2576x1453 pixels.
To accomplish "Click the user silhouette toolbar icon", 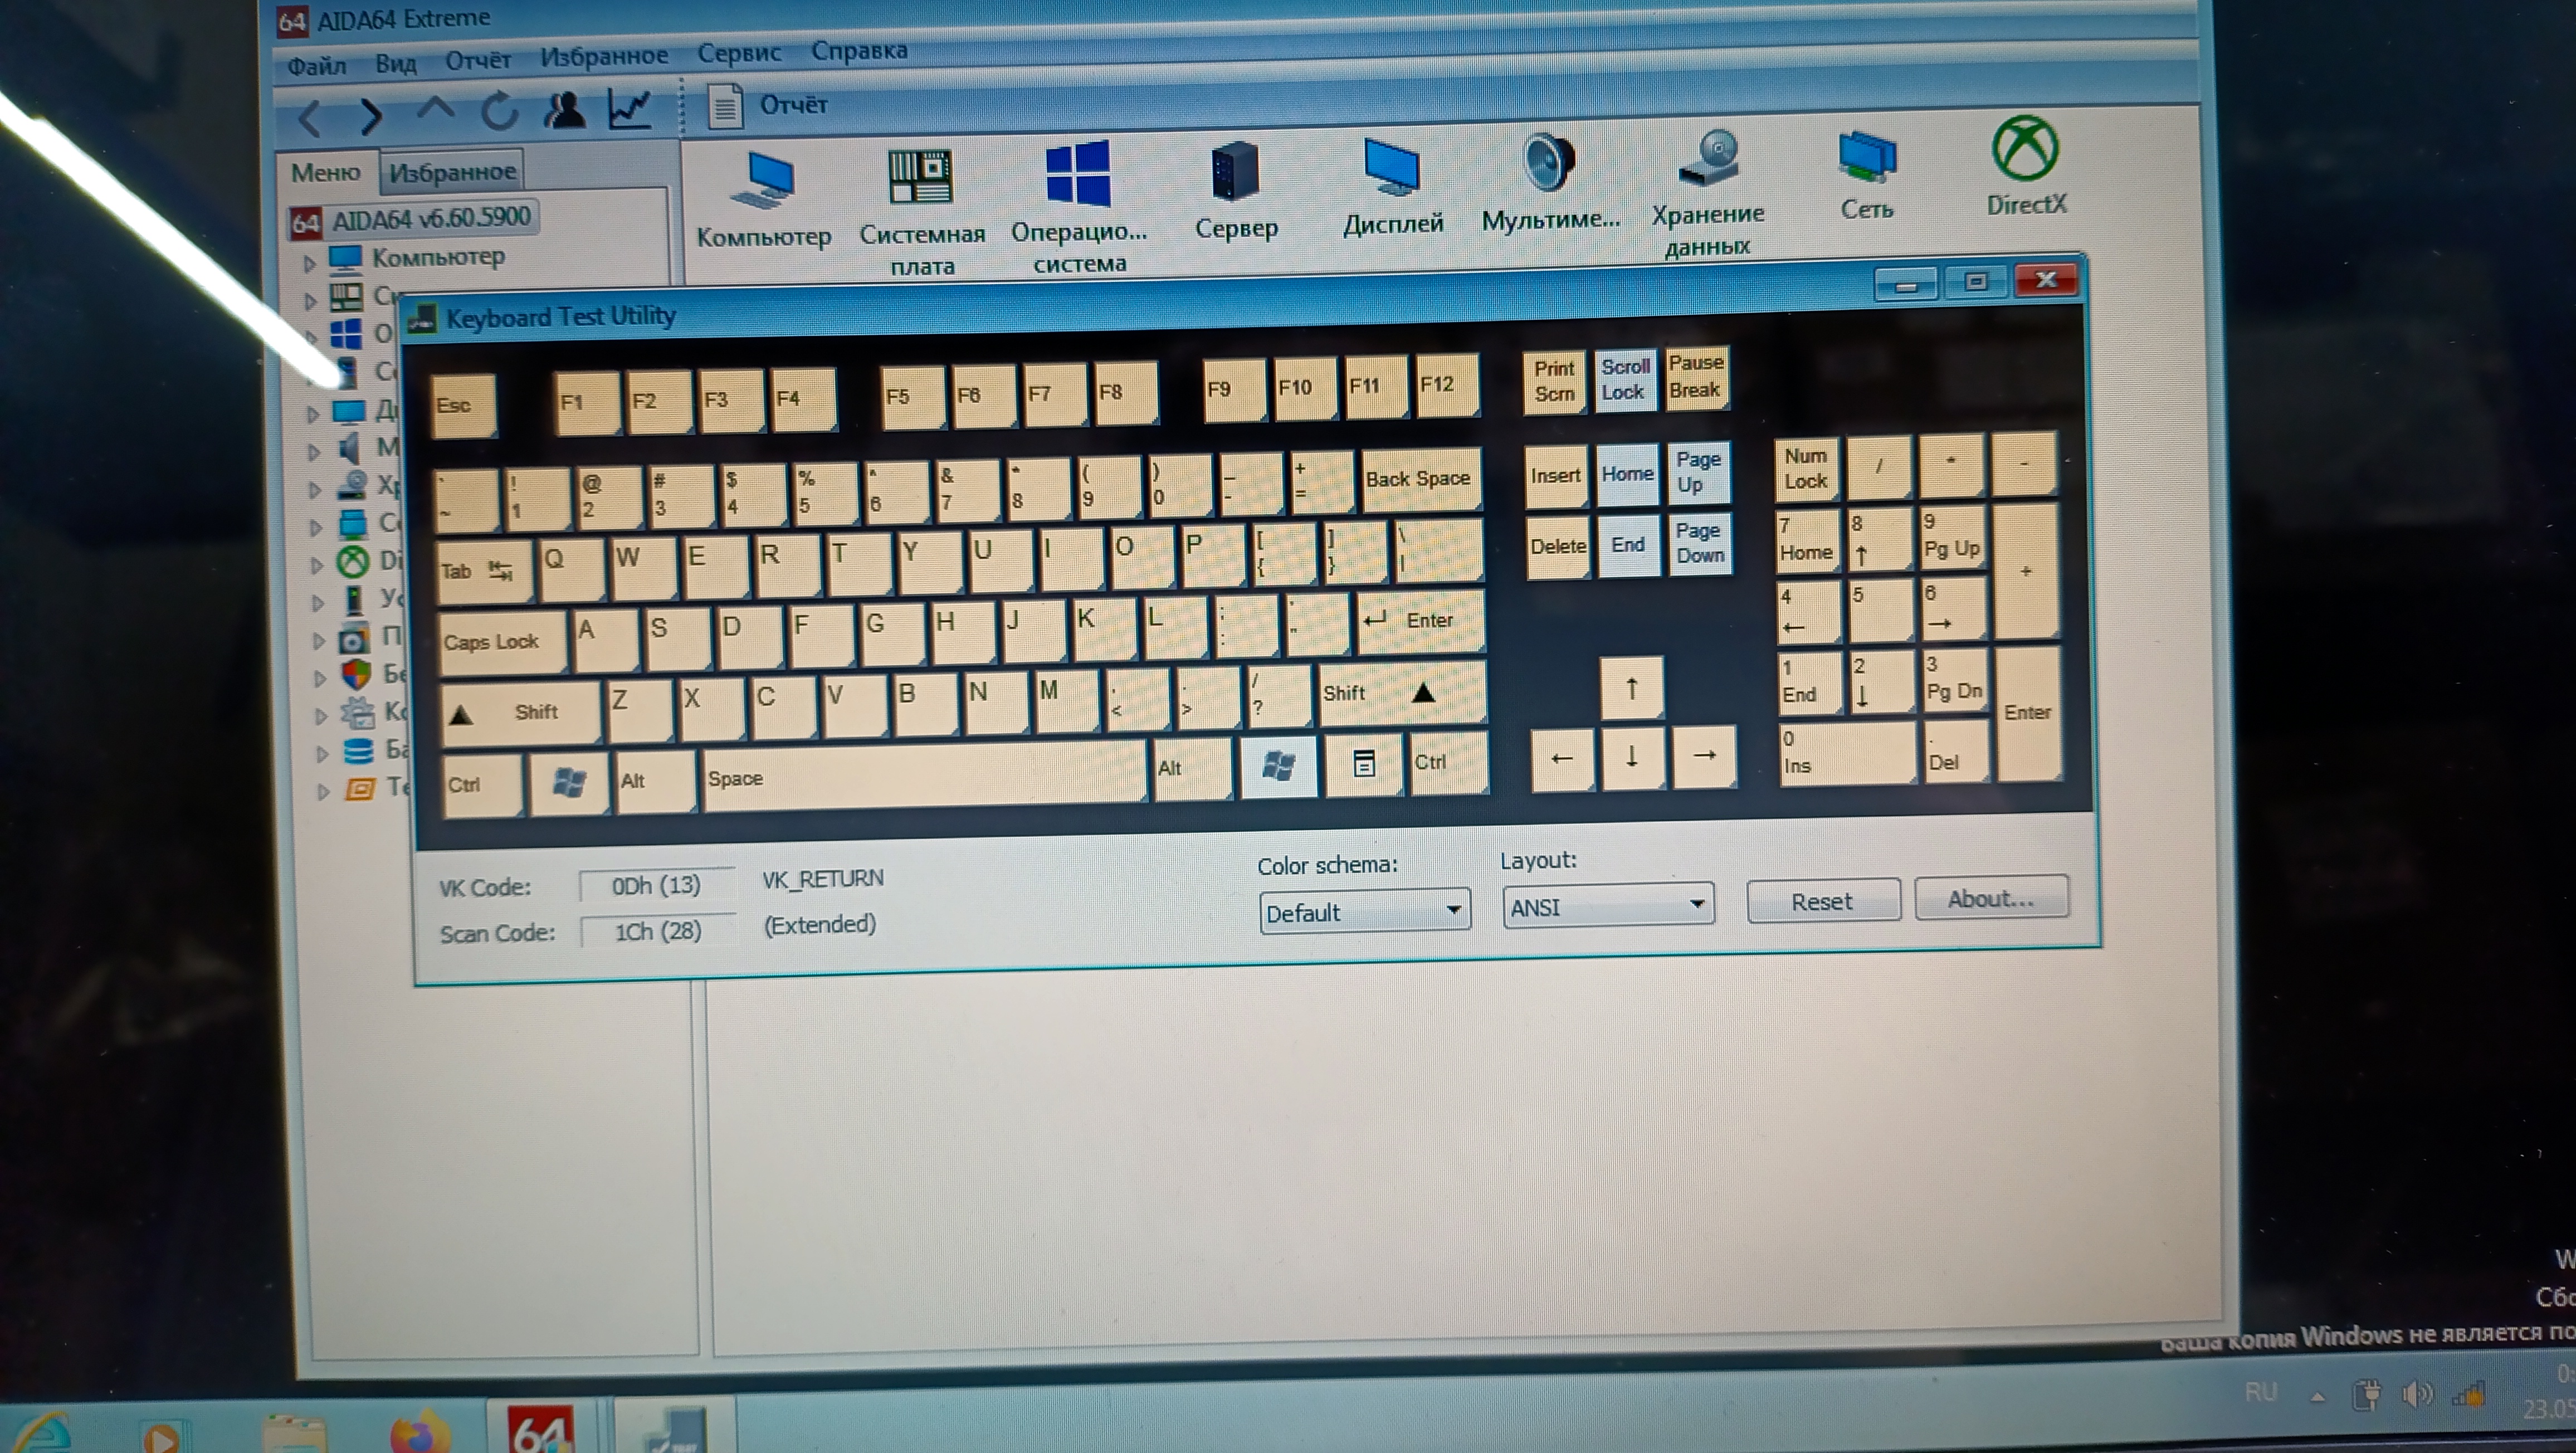I will coord(564,110).
